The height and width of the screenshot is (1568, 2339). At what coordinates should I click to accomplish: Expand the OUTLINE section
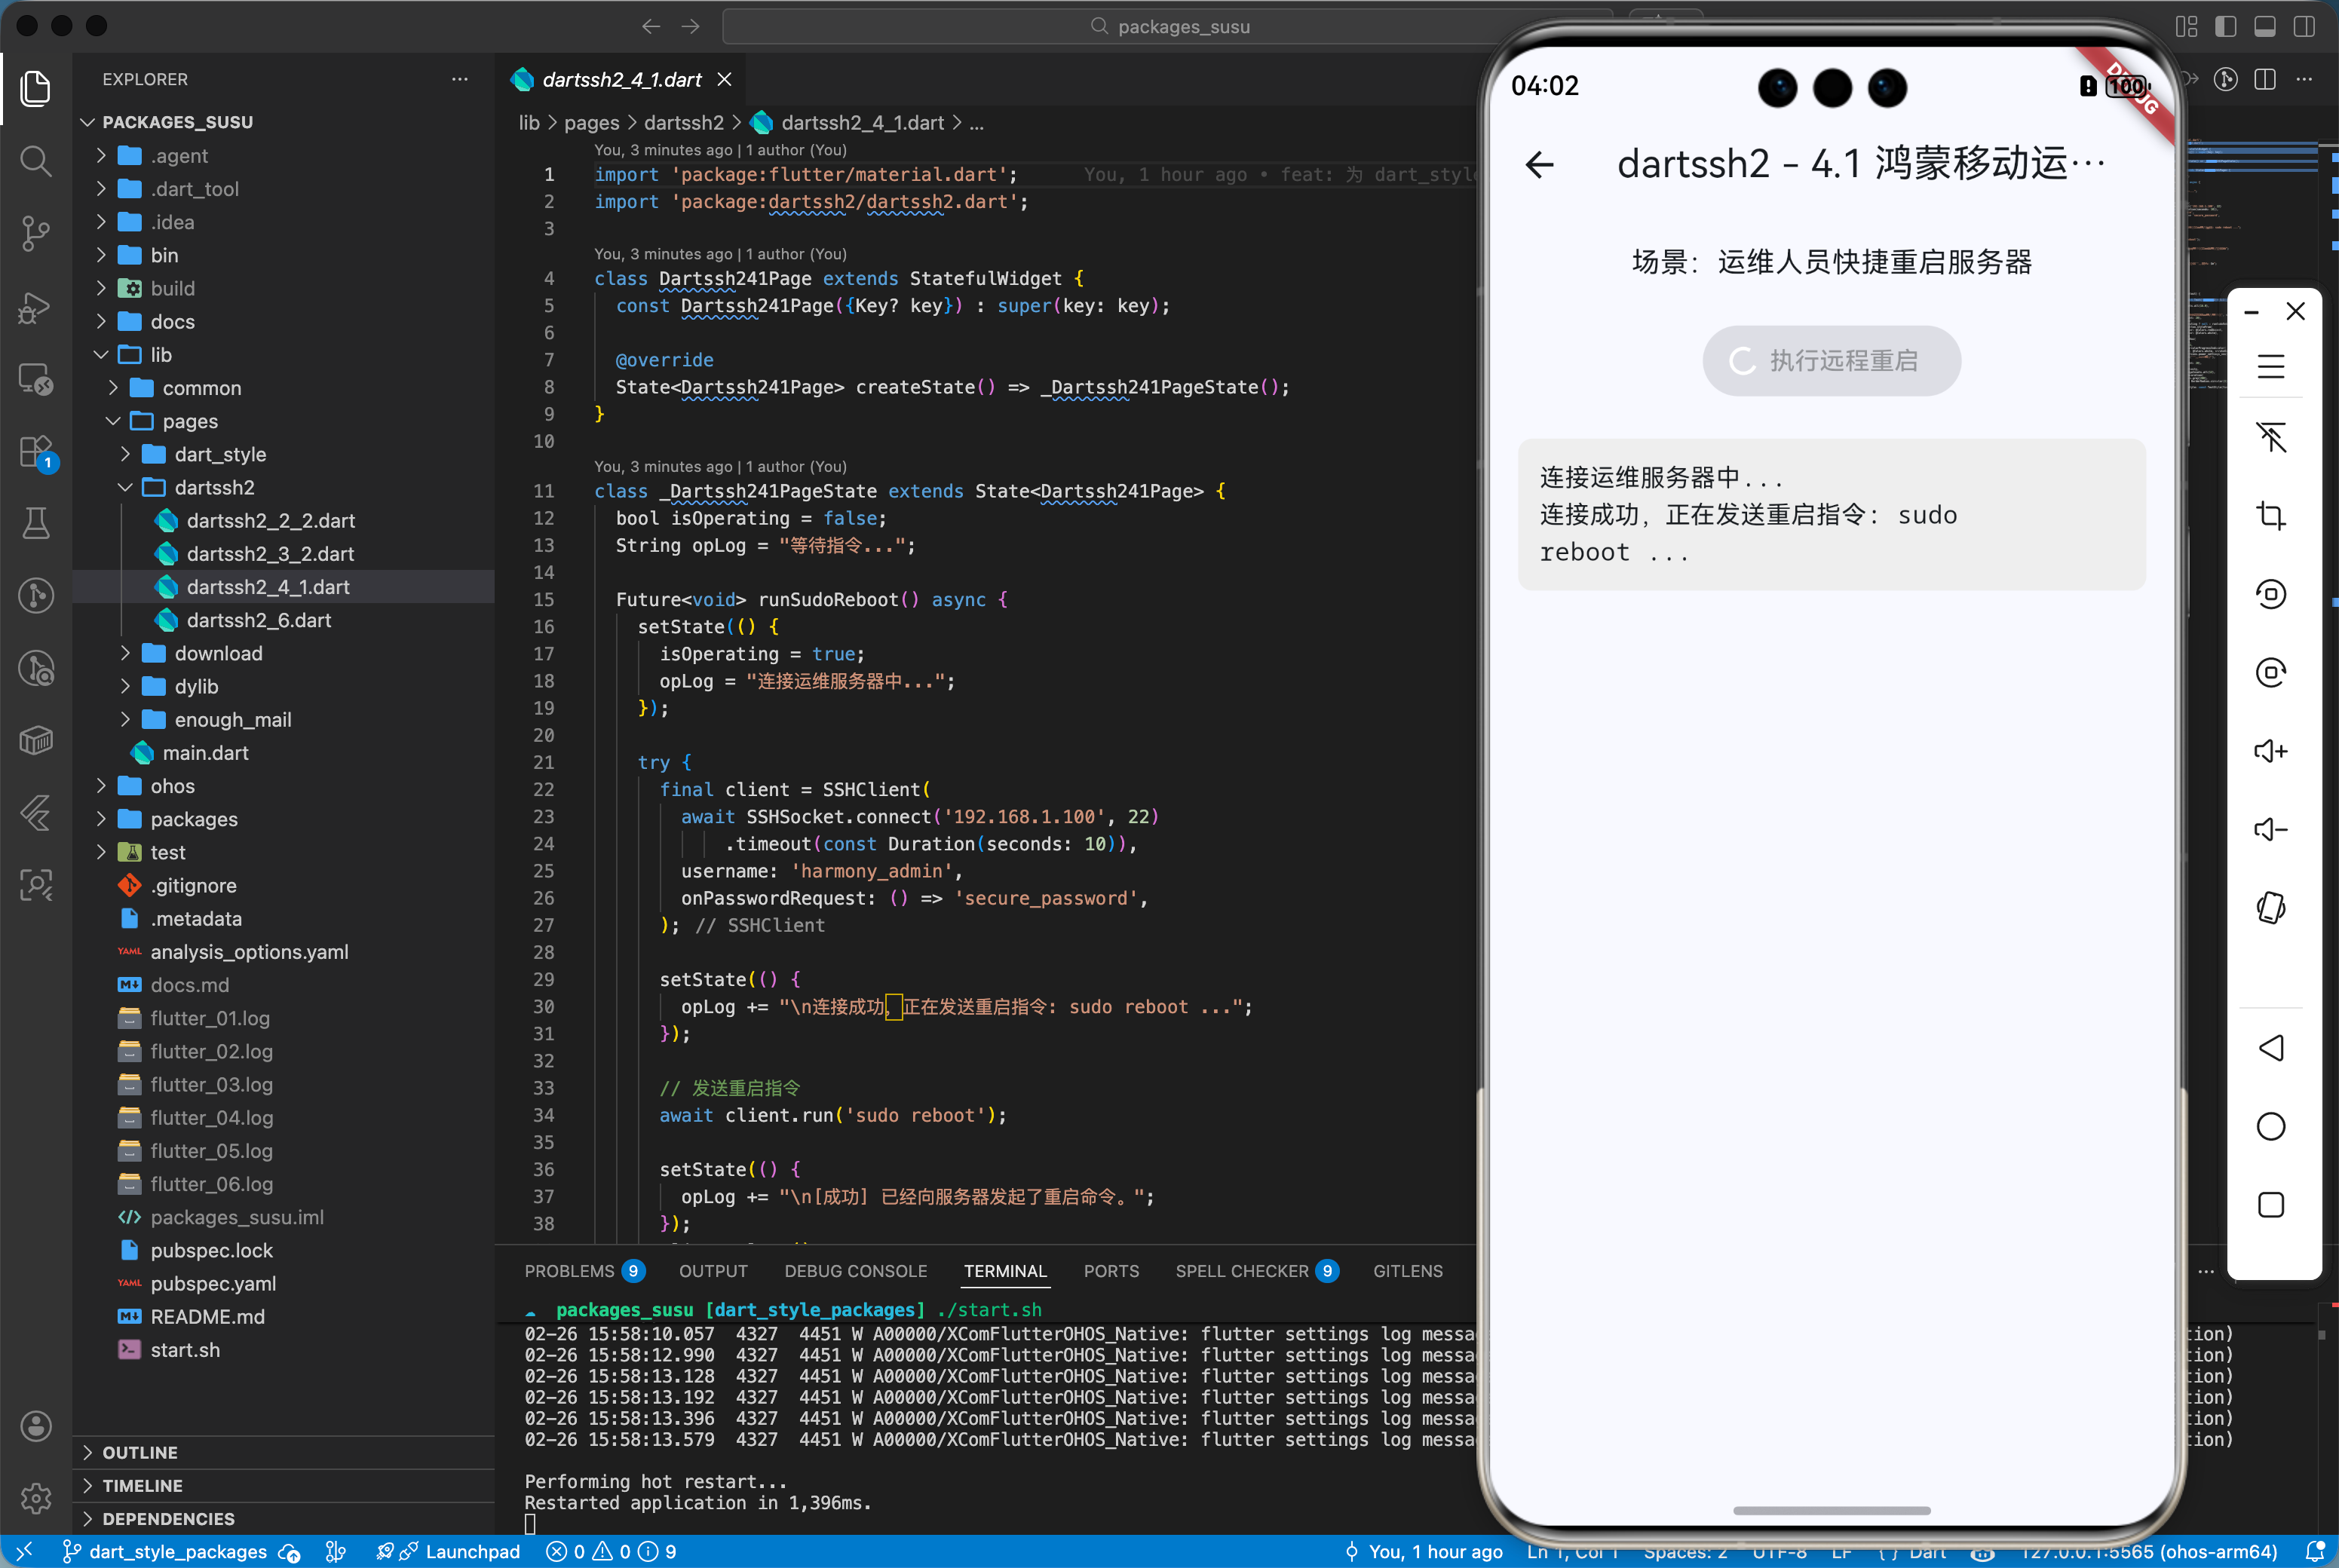(140, 1452)
